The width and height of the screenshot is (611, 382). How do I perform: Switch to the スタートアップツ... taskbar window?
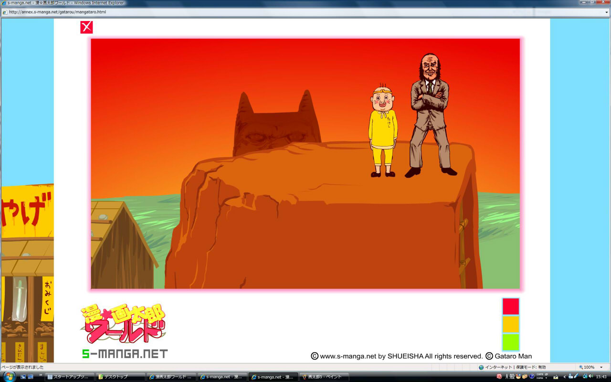(x=70, y=377)
